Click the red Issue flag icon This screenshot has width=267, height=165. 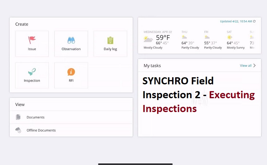32,40
